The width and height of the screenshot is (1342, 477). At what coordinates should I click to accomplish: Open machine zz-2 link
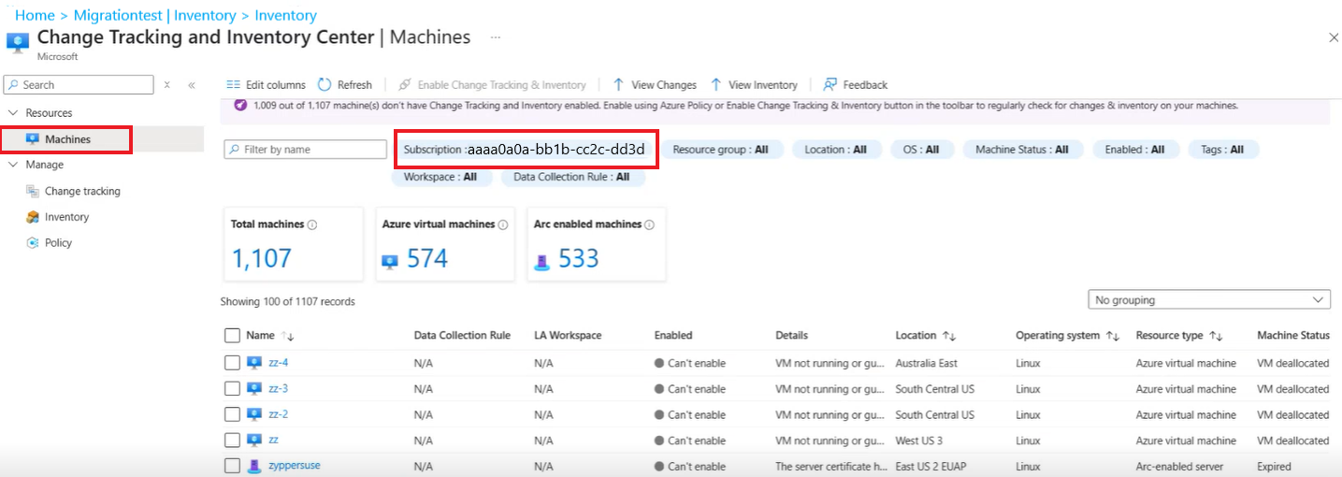278,414
